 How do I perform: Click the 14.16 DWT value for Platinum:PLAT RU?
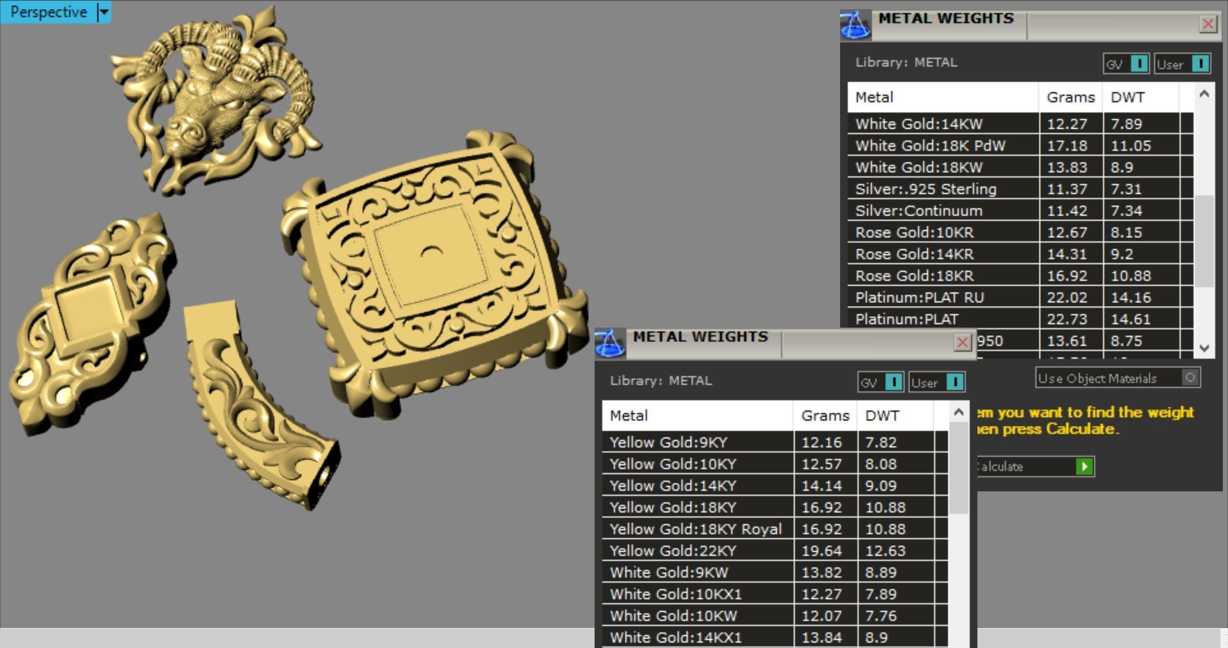click(1131, 297)
